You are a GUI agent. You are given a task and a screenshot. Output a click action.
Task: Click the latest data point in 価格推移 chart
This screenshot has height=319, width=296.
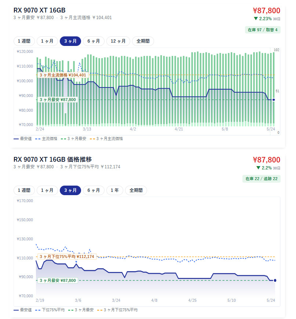click(x=275, y=280)
